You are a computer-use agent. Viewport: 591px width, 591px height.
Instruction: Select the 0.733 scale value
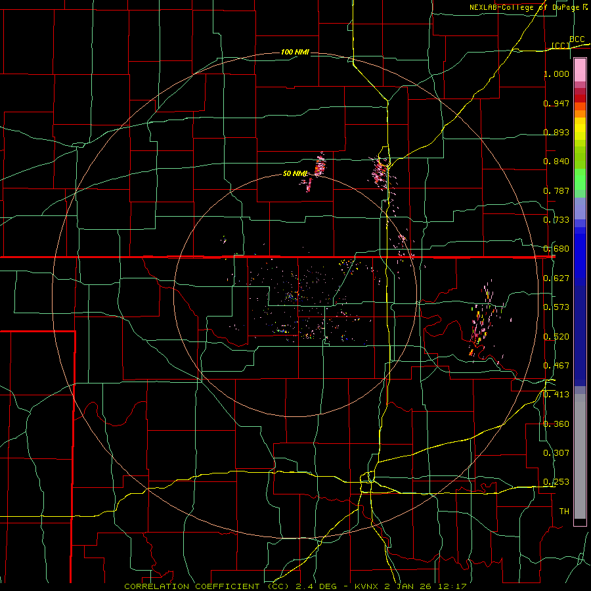click(x=556, y=220)
